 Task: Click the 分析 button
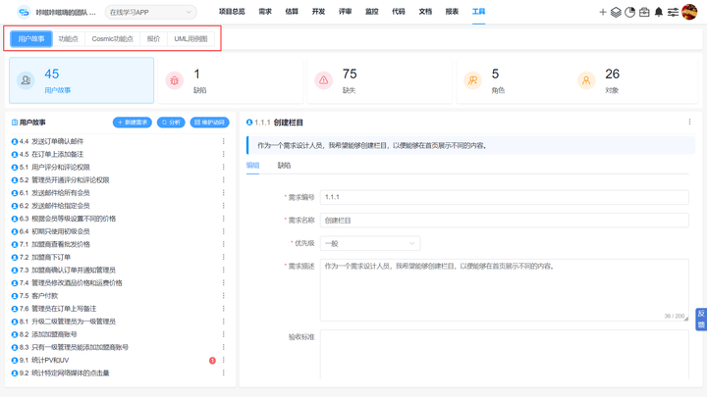point(171,123)
